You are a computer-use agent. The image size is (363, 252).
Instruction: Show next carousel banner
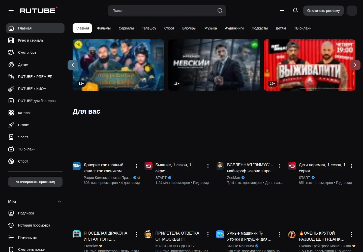point(355,65)
